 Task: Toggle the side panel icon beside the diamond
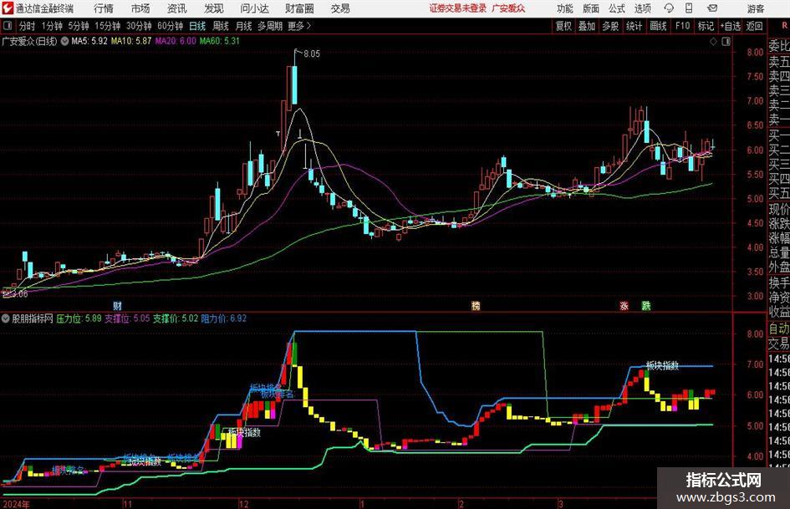pos(726,42)
